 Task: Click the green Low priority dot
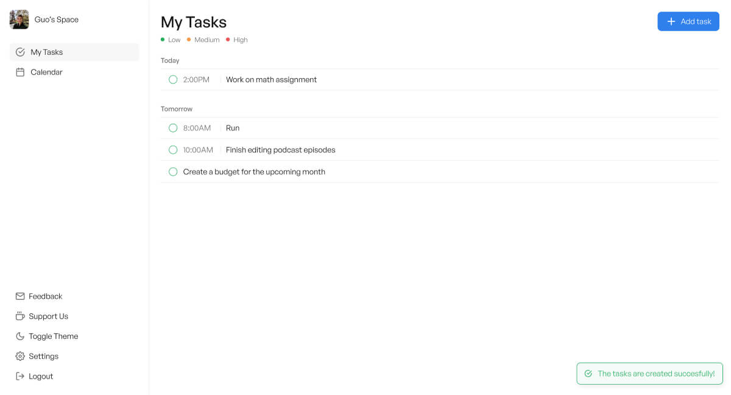[163, 40]
